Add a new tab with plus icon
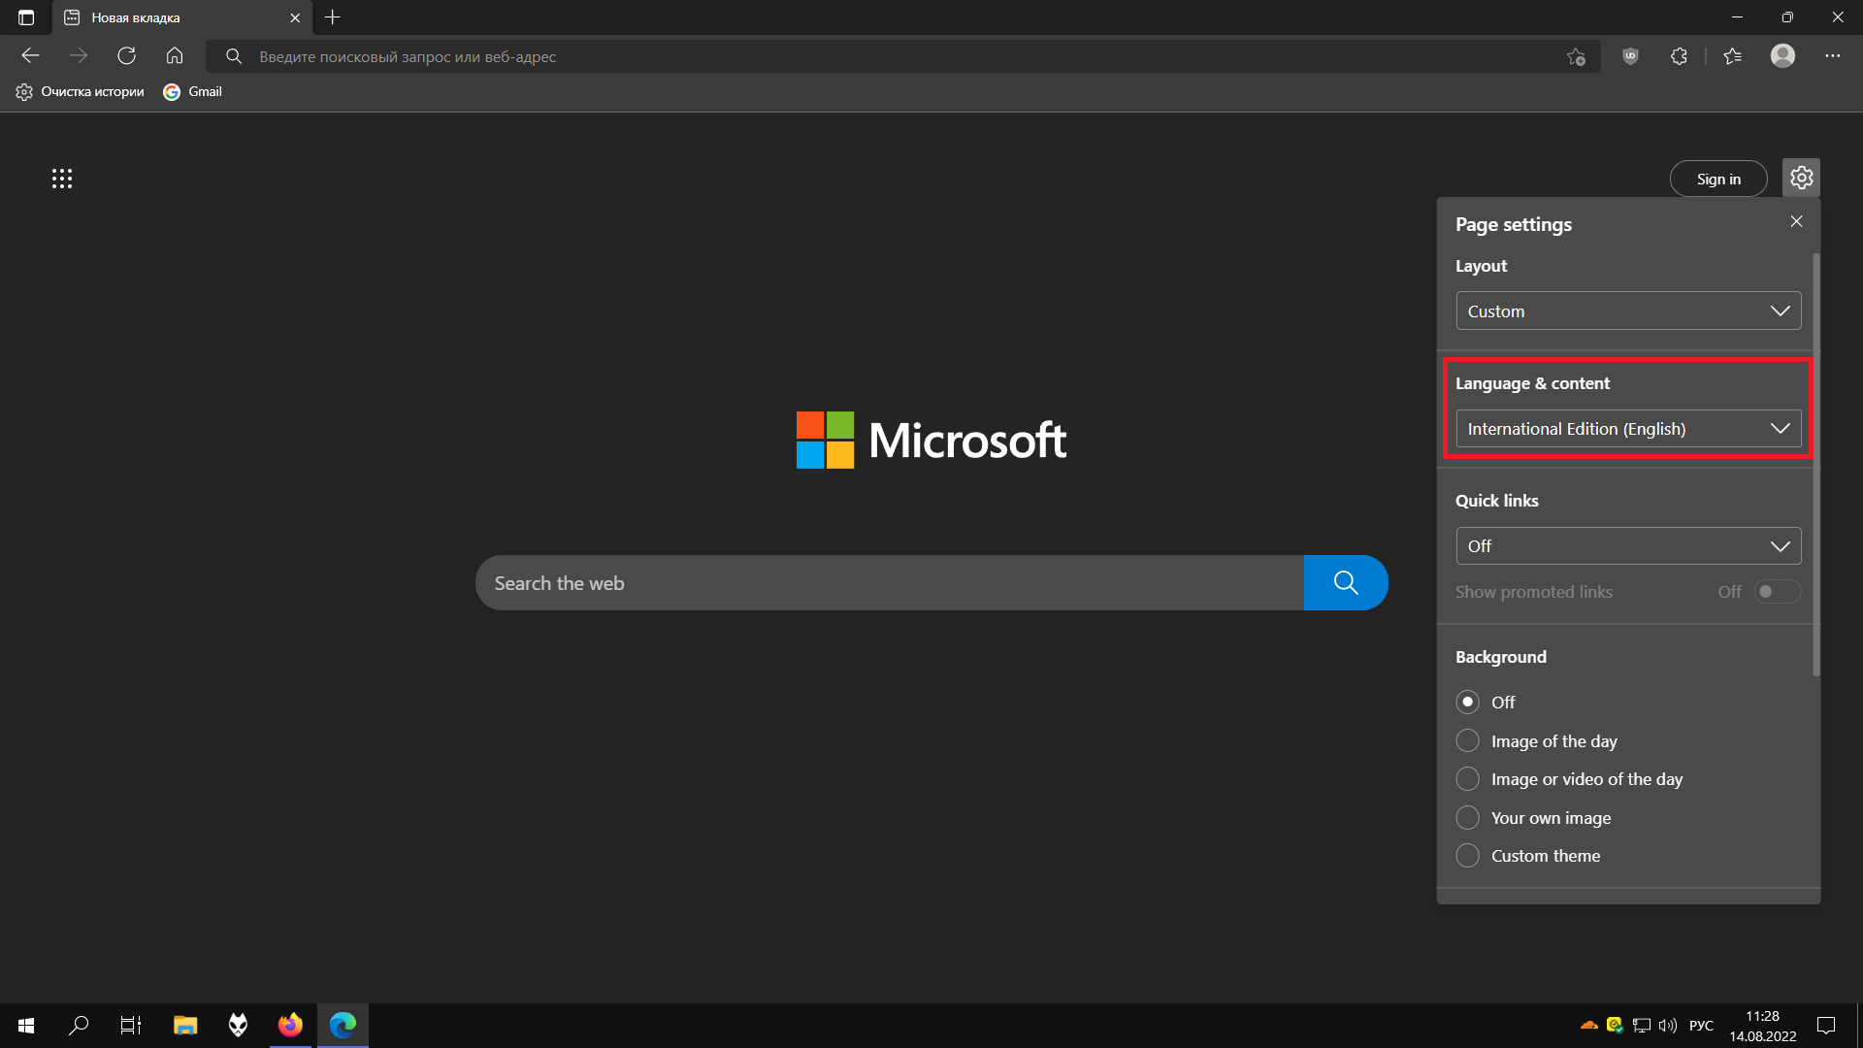The image size is (1863, 1048). point(333,17)
